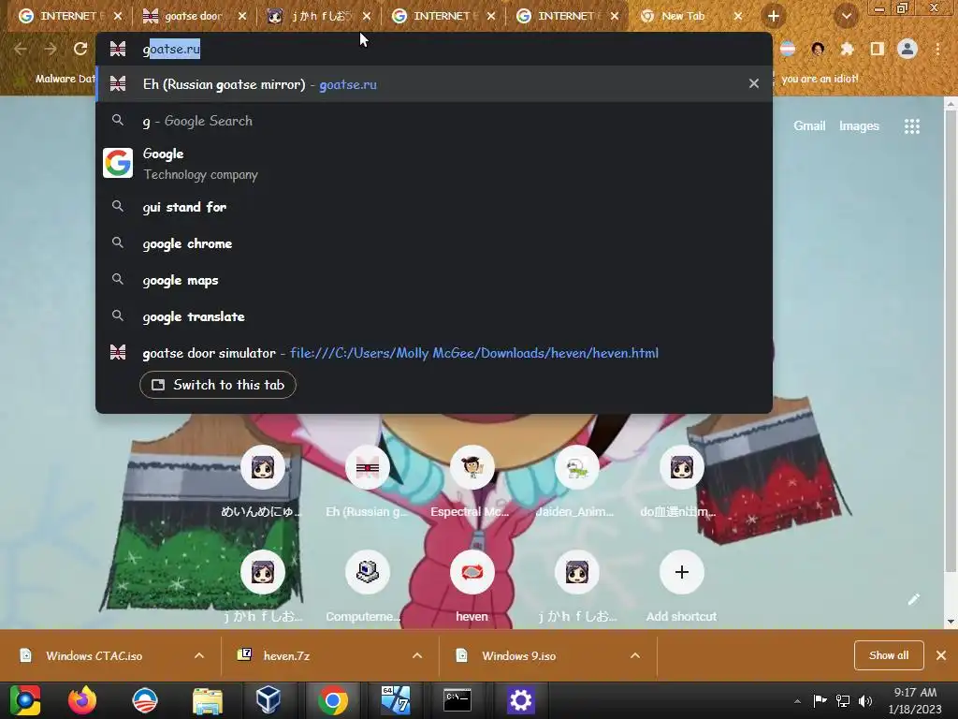Remove the goatse.ru suggestion with X
Viewport: 958px width, 719px height.
[x=754, y=83]
